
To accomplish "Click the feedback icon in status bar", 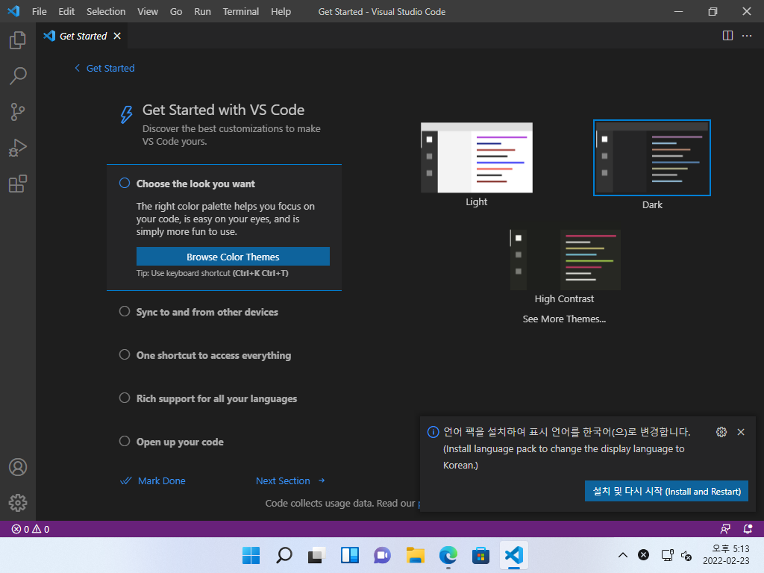I will click(725, 529).
